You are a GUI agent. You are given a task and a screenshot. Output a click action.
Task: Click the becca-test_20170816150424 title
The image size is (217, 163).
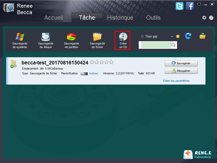pos(55,63)
